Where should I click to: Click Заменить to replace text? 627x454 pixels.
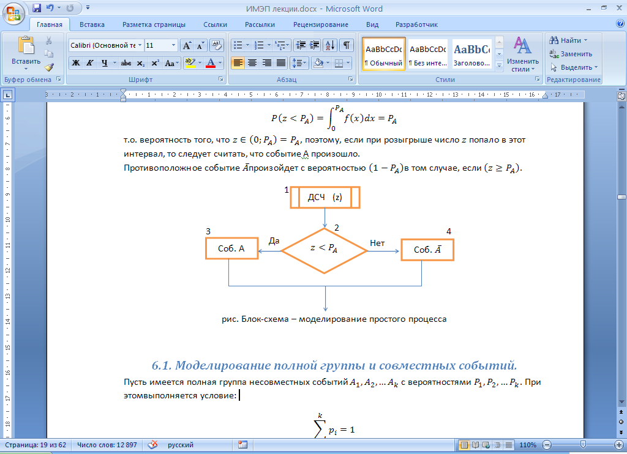pyautogui.click(x=571, y=54)
